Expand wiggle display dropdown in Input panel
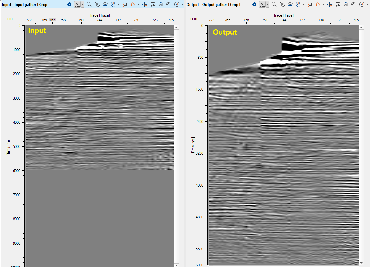The width and height of the screenshot is (370, 267). (x=118, y=4)
